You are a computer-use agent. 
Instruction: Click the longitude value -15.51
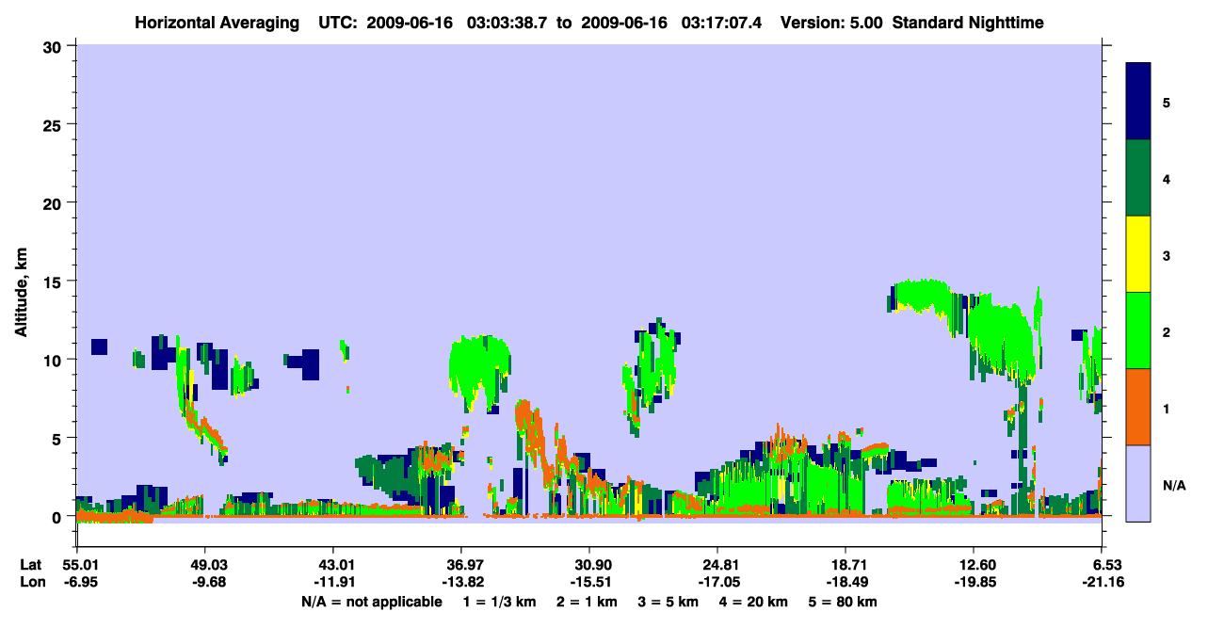pos(589,582)
